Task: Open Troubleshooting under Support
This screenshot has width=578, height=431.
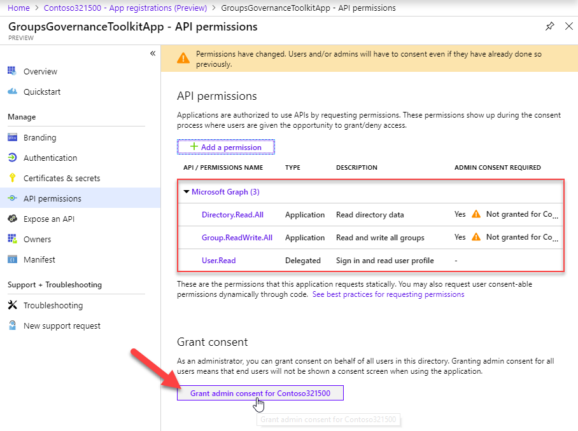Action: tap(53, 306)
